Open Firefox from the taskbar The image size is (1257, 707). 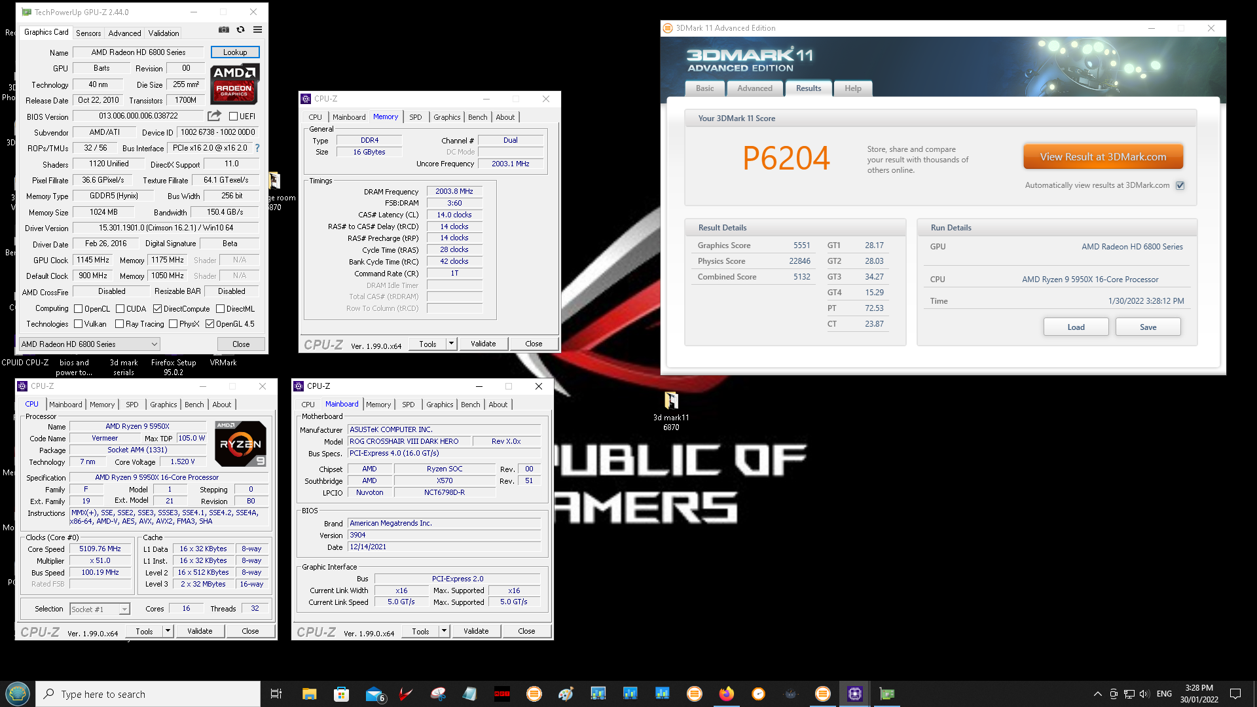(x=727, y=694)
